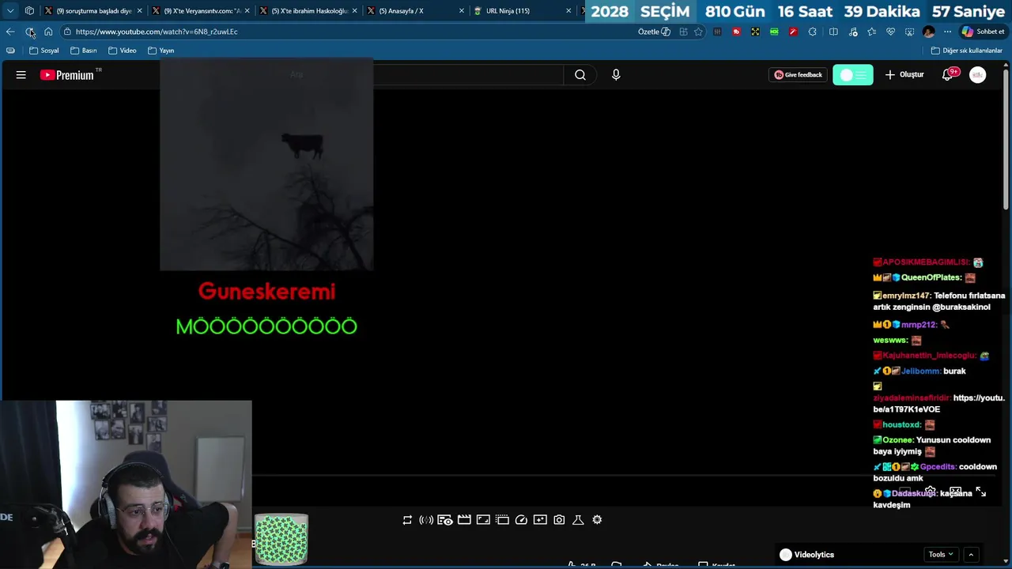The height and width of the screenshot is (569, 1012).
Task: Click the emrylmz147 chat username
Action: coord(906,296)
